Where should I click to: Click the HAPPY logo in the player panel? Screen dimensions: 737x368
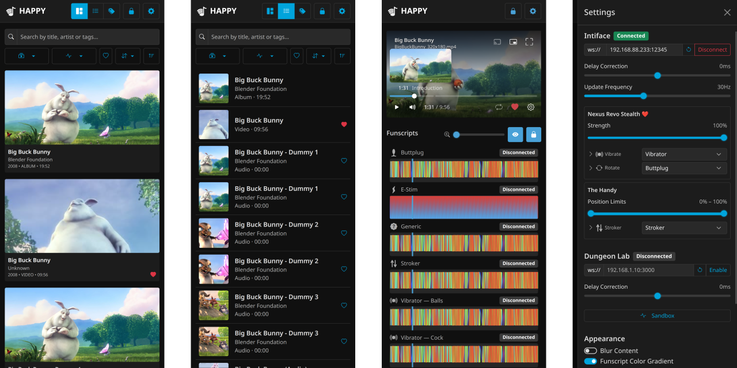408,11
